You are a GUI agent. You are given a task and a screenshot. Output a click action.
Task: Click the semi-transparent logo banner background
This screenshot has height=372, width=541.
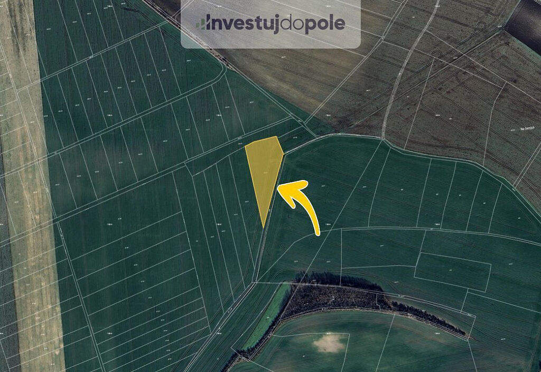tap(271, 24)
